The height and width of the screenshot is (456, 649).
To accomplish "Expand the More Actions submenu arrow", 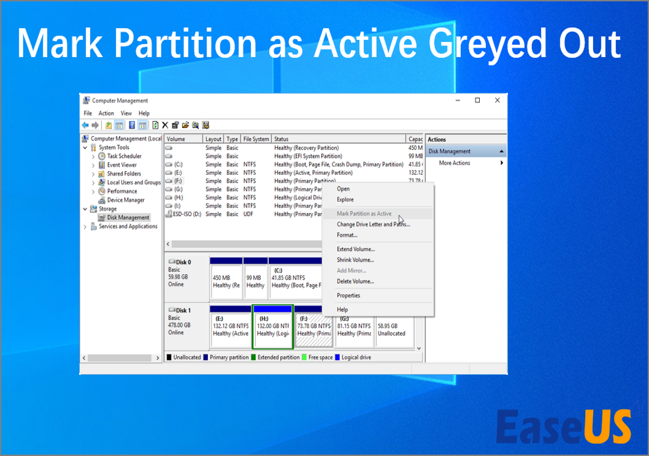I will point(502,163).
